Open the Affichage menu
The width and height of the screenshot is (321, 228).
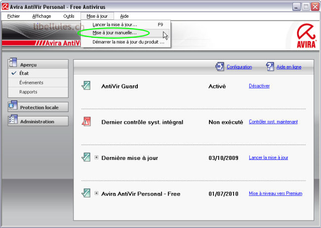pyautogui.click(x=41, y=16)
